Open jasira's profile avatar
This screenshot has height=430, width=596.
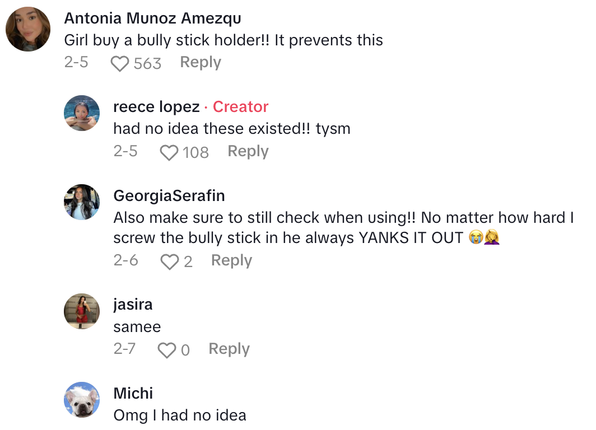coord(81,310)
